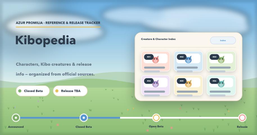Click the green Kibo creature icon

pyautogui.click(x=221, y=60)
